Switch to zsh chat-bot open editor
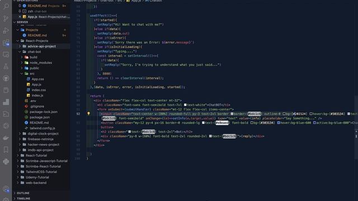358x201 pixels. pyautogui.click(x=41, y=11)
